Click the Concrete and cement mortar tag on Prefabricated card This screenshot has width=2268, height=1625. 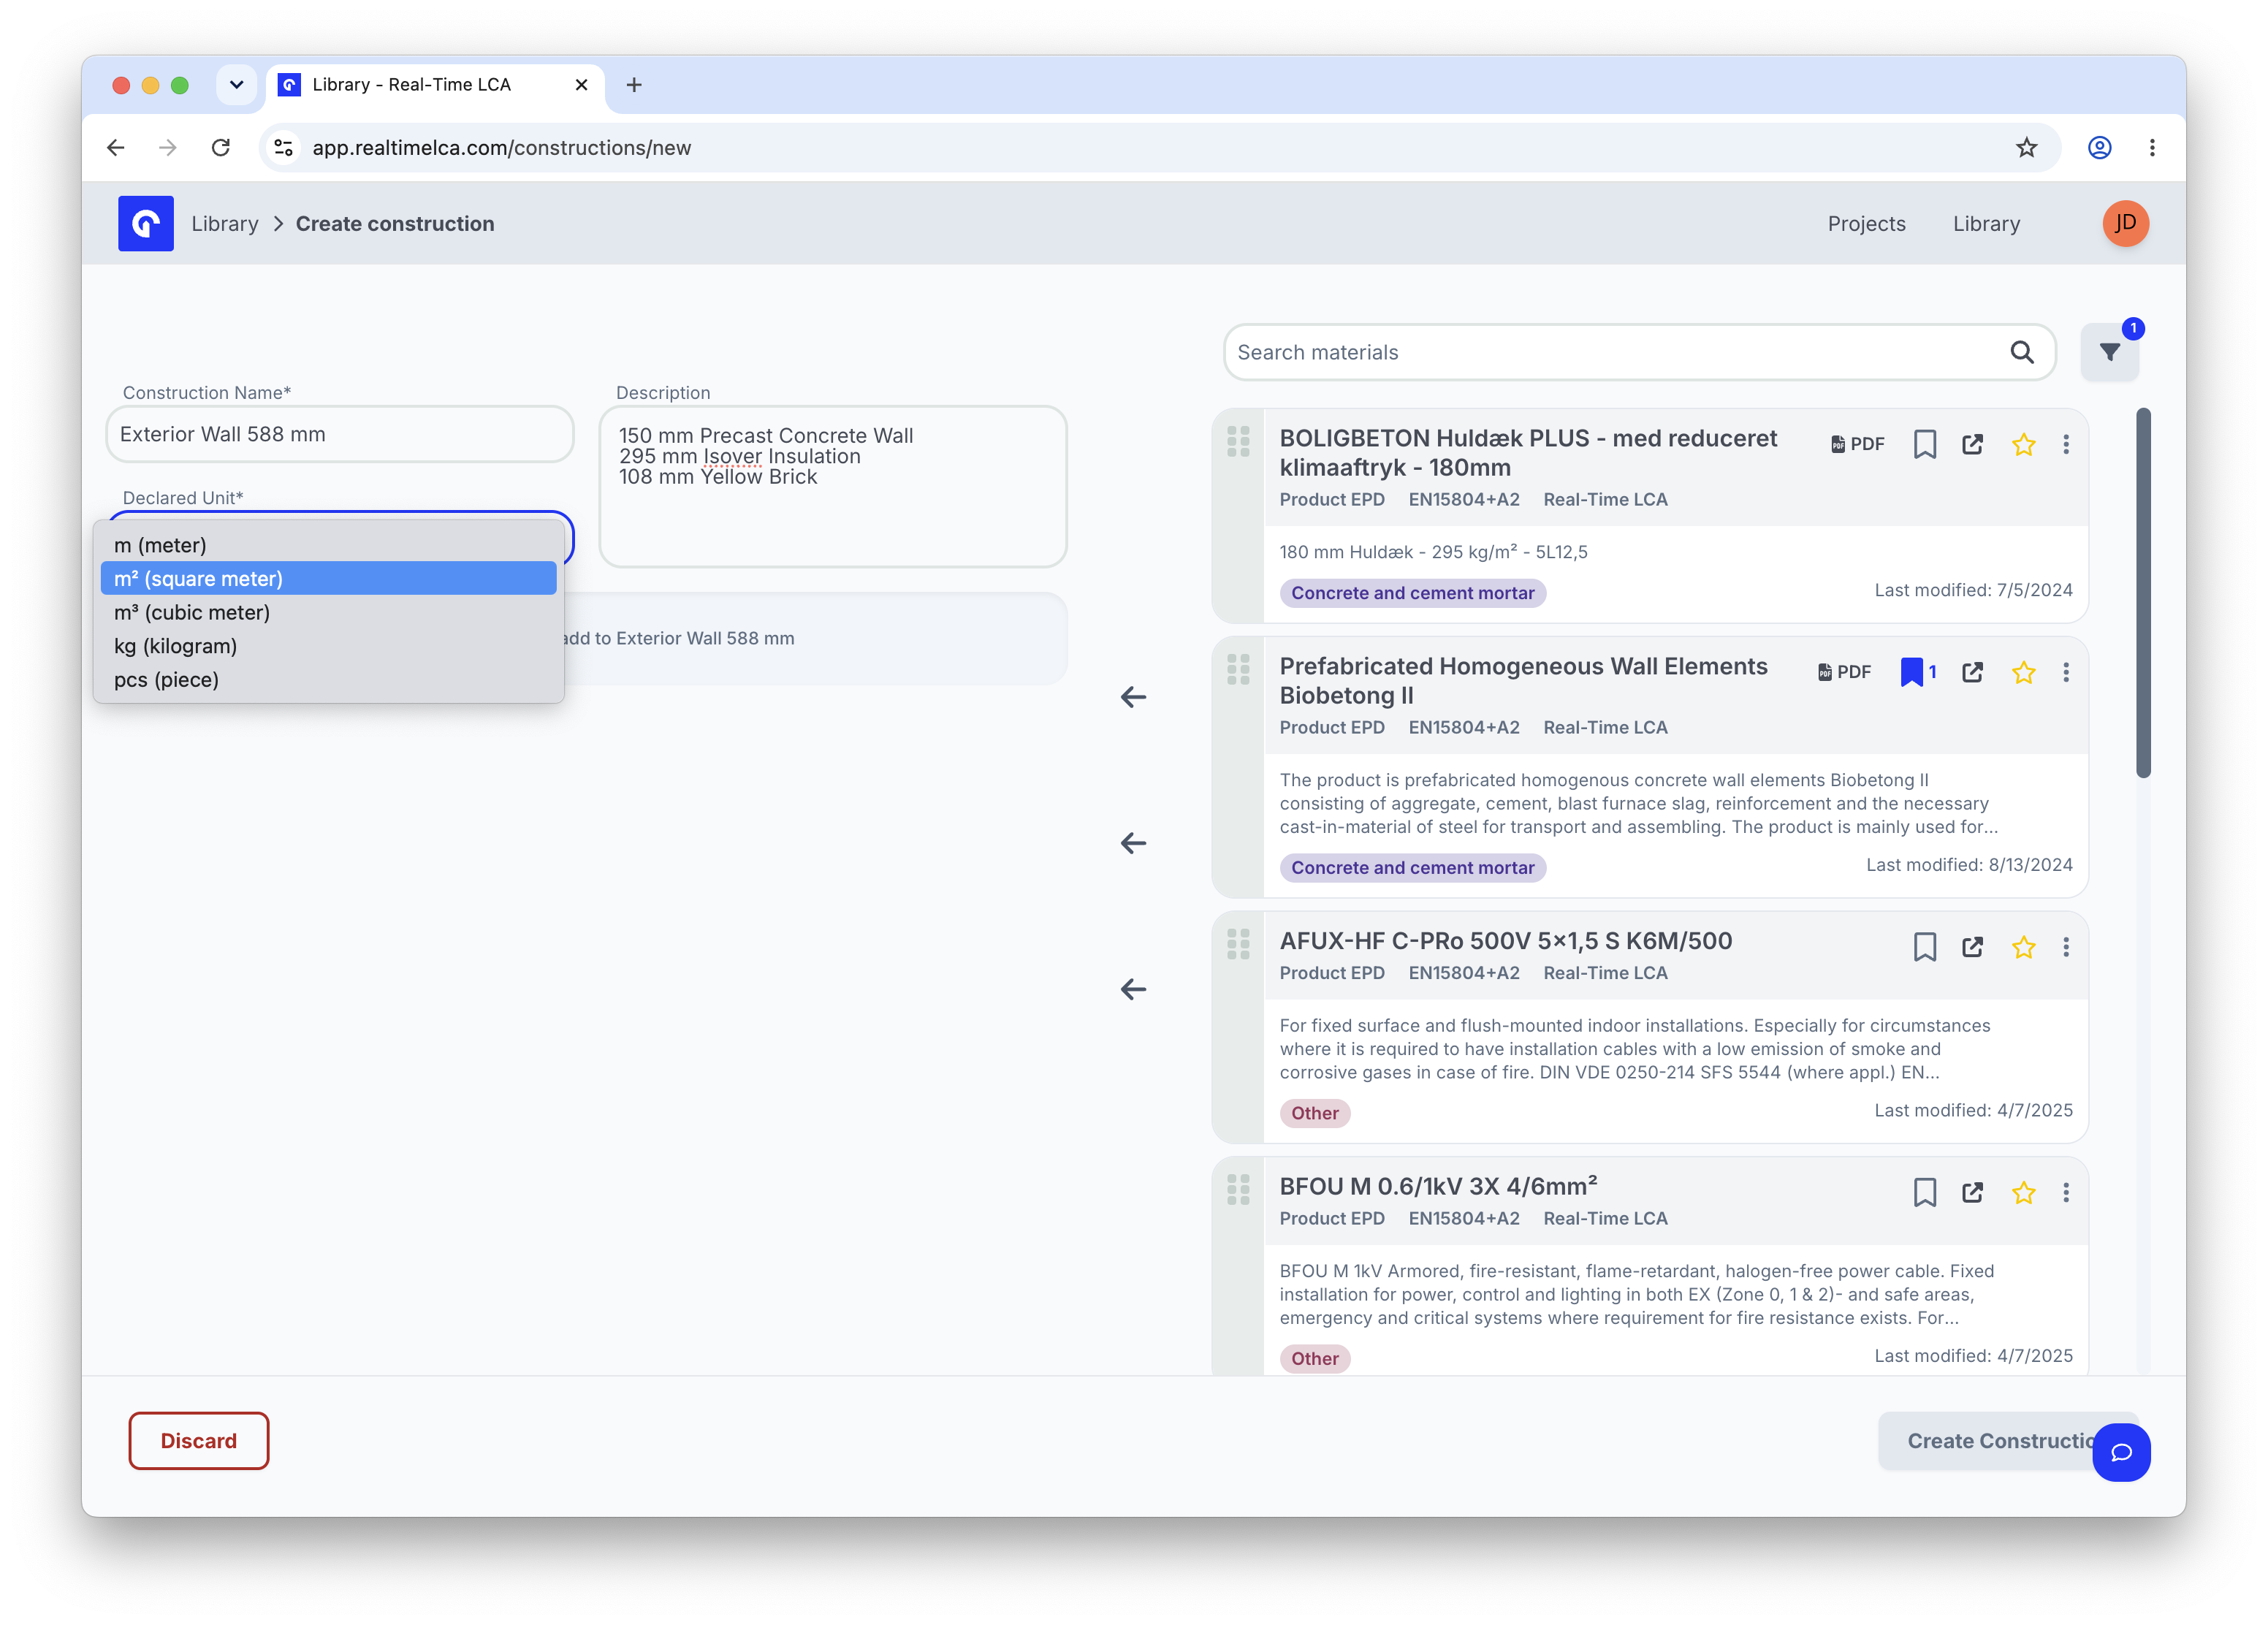(x=1412, y=868)
